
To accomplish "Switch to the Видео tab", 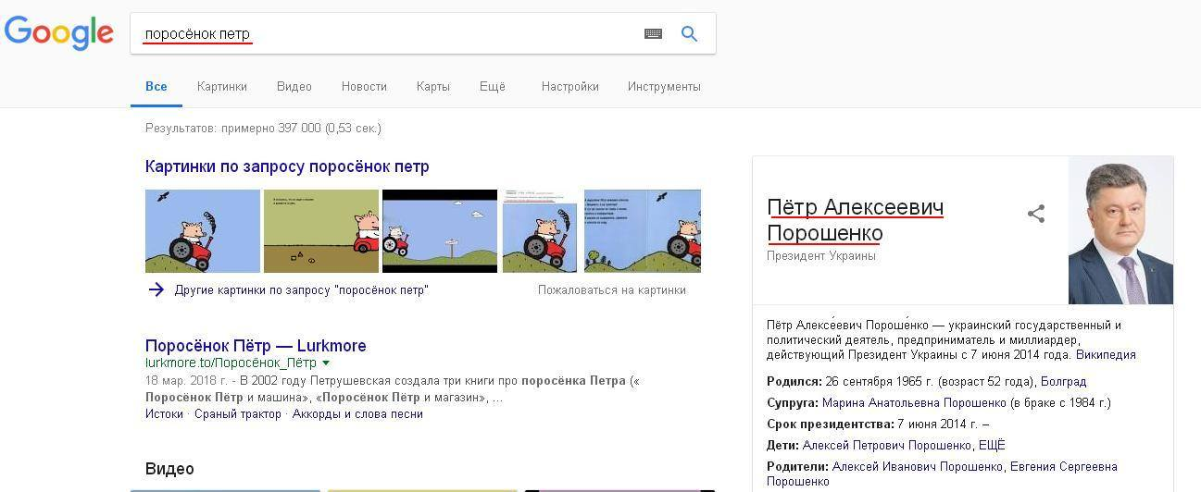I will click(x=294, y=86).
